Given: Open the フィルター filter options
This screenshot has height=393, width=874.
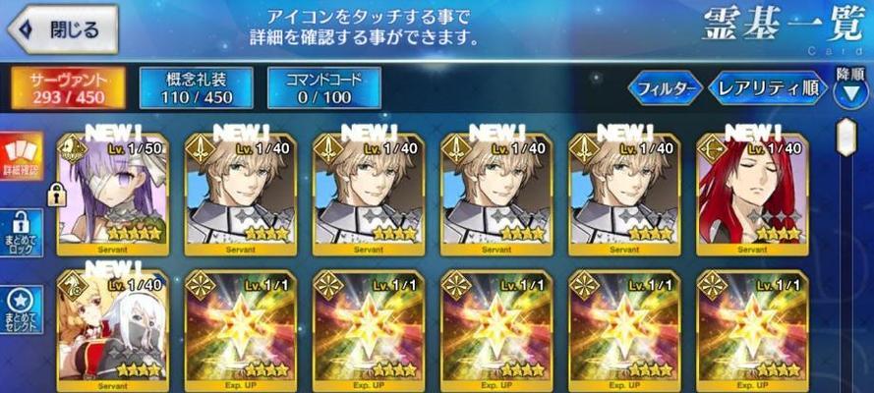Looking at the screenshot, I should click(x=666, y=88).
